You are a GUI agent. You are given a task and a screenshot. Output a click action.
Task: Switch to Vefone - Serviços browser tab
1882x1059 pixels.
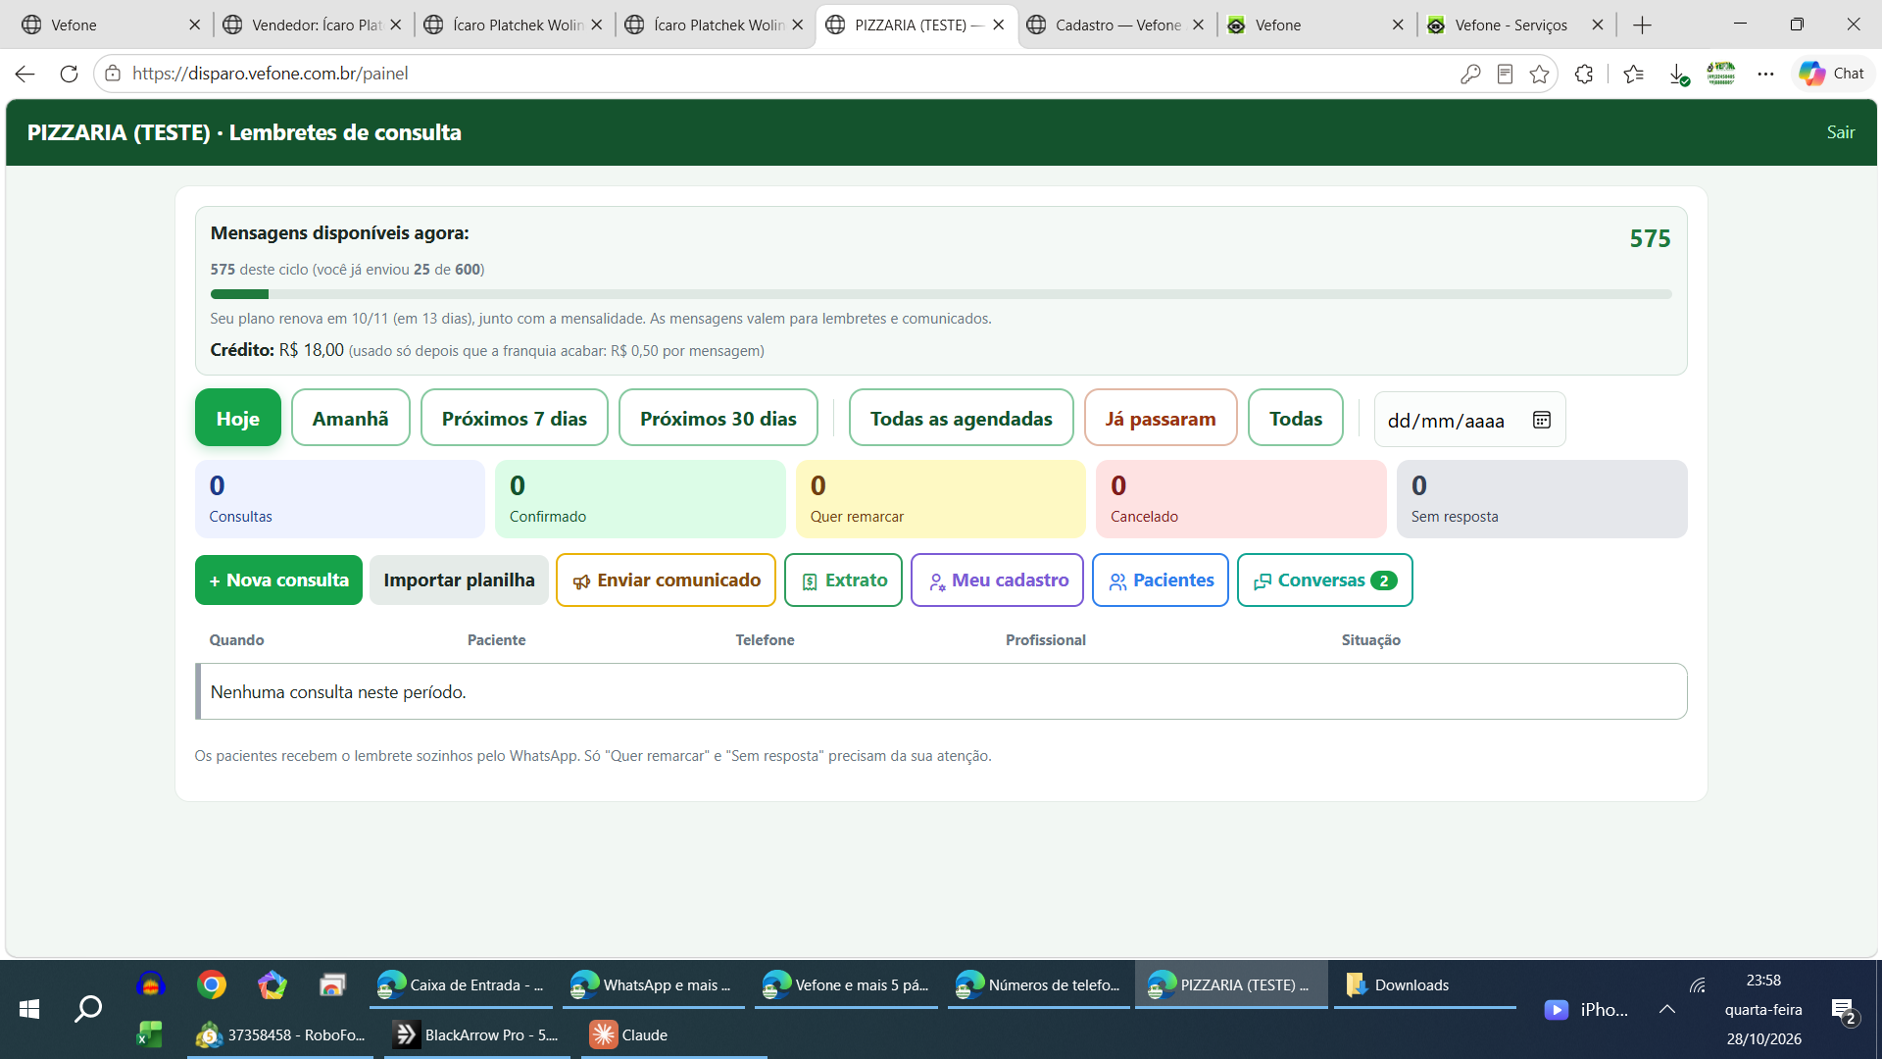[x=1516, y=25]
